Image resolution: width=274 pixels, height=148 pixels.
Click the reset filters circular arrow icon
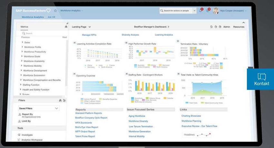click(x=64, y=100)
